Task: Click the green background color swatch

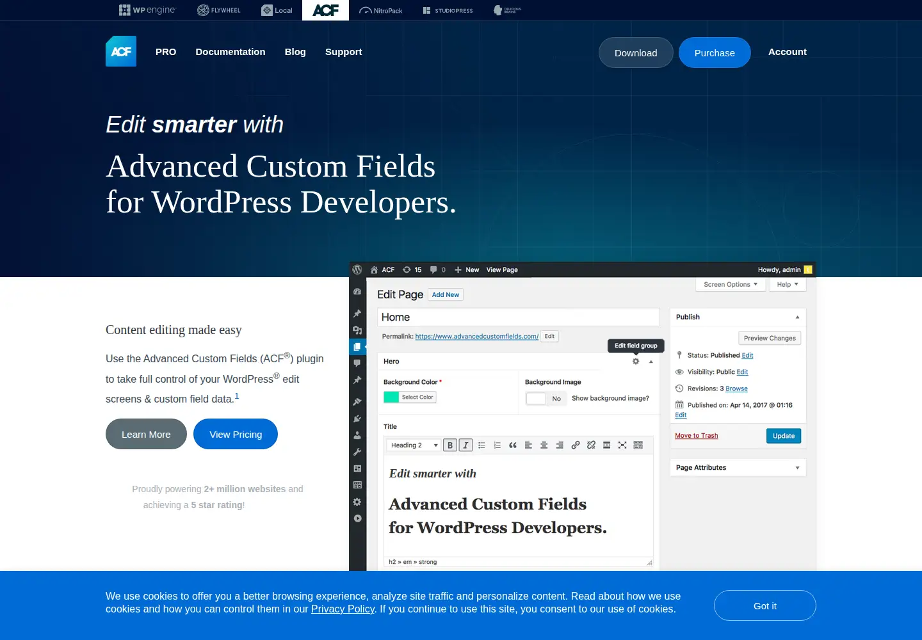Action: pos(391,397)
